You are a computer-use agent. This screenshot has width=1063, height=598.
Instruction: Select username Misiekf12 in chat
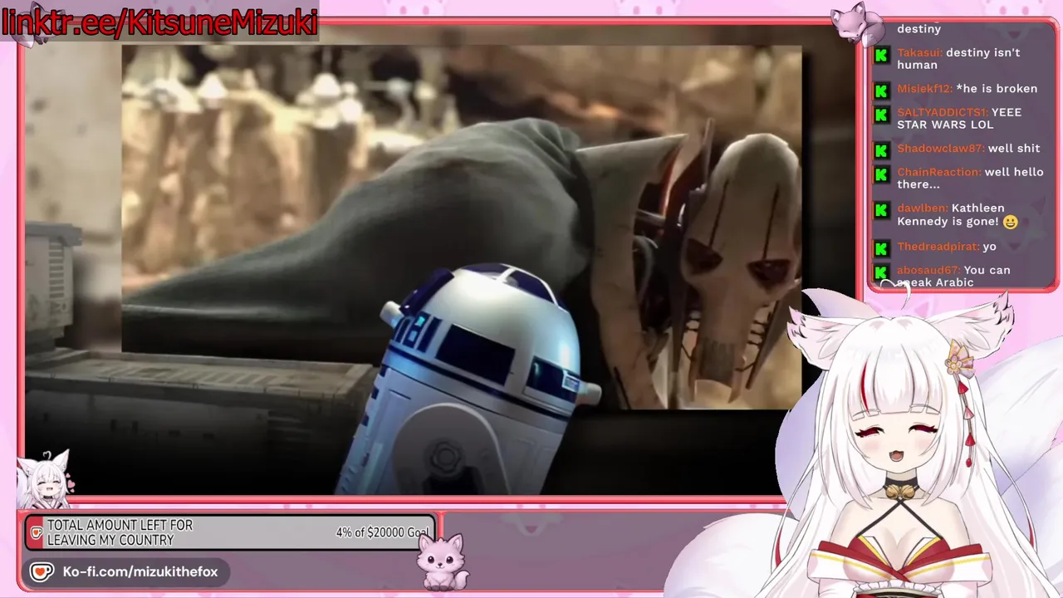point(923,88)
